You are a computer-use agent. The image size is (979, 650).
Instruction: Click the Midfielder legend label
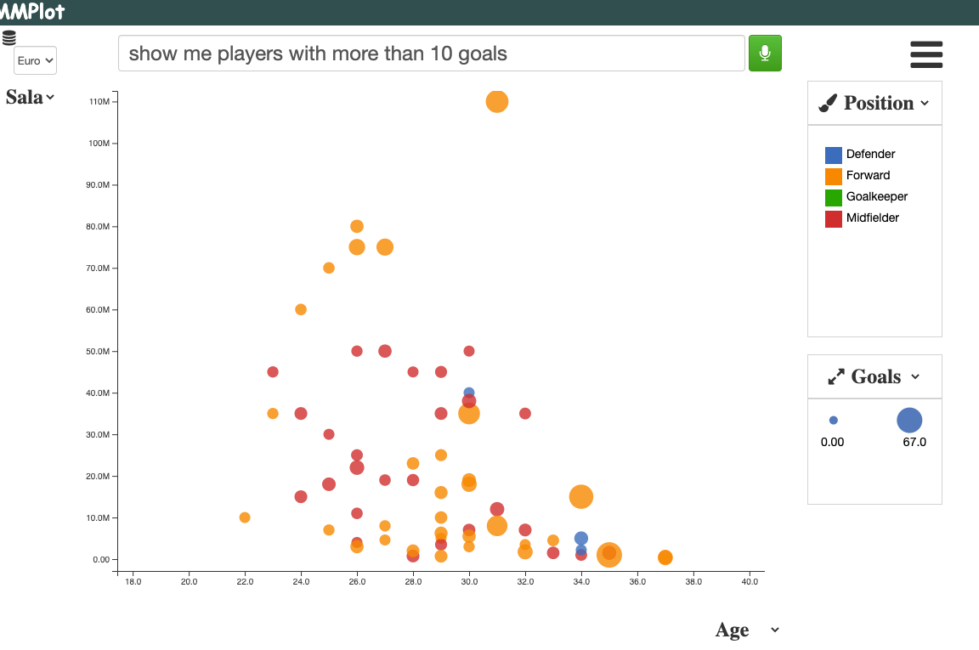tap(872, 218)
